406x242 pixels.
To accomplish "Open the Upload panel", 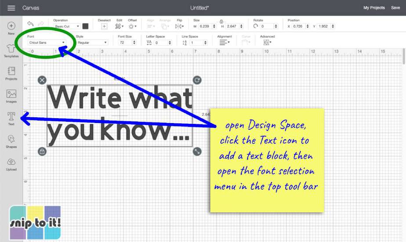I will [11, 162].
